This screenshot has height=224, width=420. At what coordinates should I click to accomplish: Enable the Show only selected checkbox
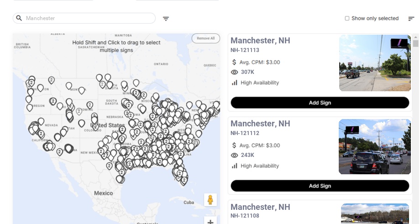point(347,18)
